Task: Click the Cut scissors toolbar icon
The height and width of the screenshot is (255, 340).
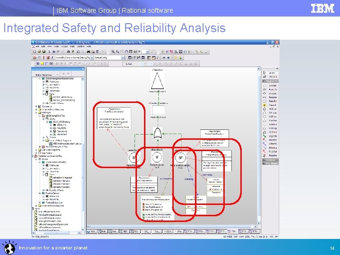Action: pyautogui.click(x=50, y=51)
